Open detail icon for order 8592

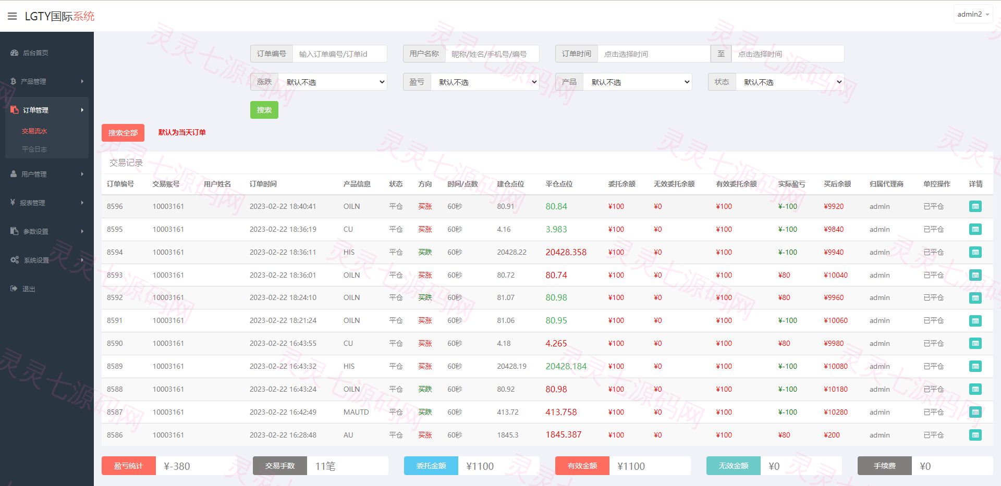click(975, 298)
